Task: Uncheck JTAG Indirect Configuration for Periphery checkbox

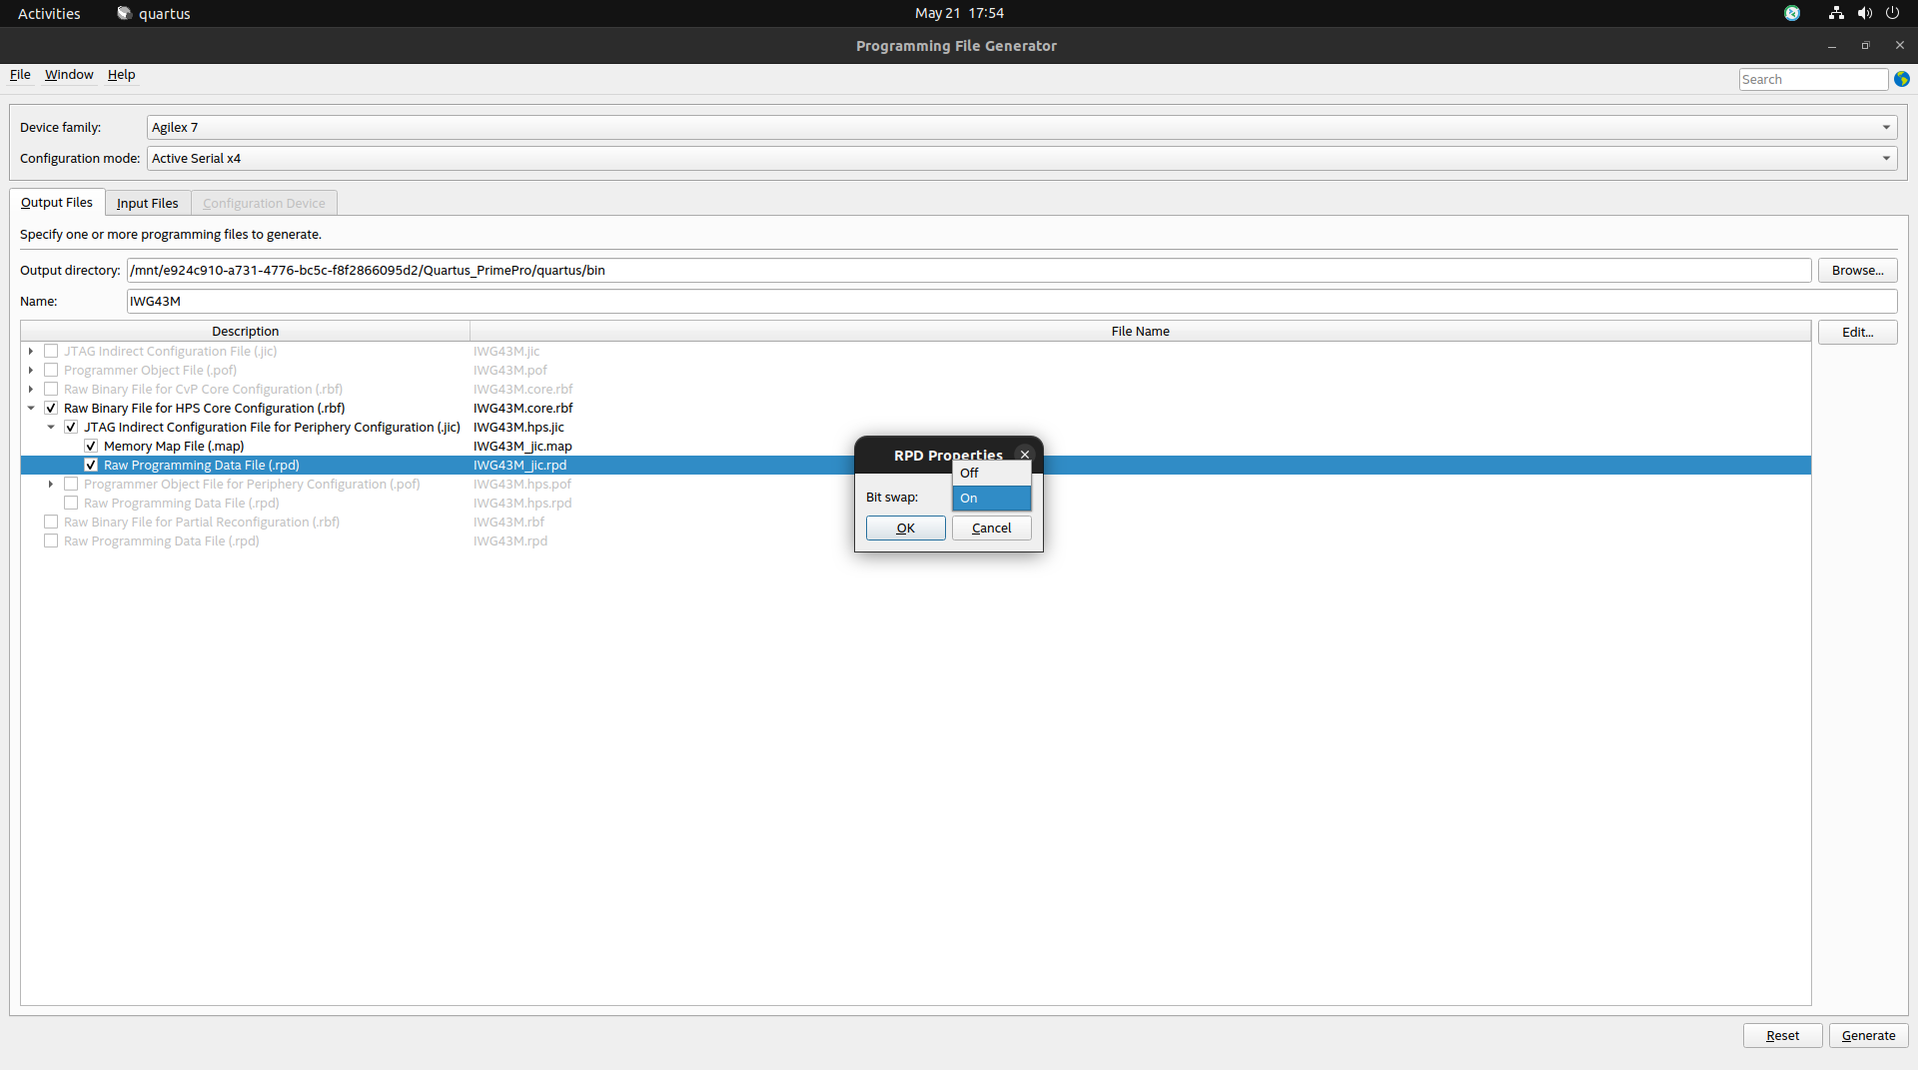Action: pyautogui.click(x=71, y=427)
